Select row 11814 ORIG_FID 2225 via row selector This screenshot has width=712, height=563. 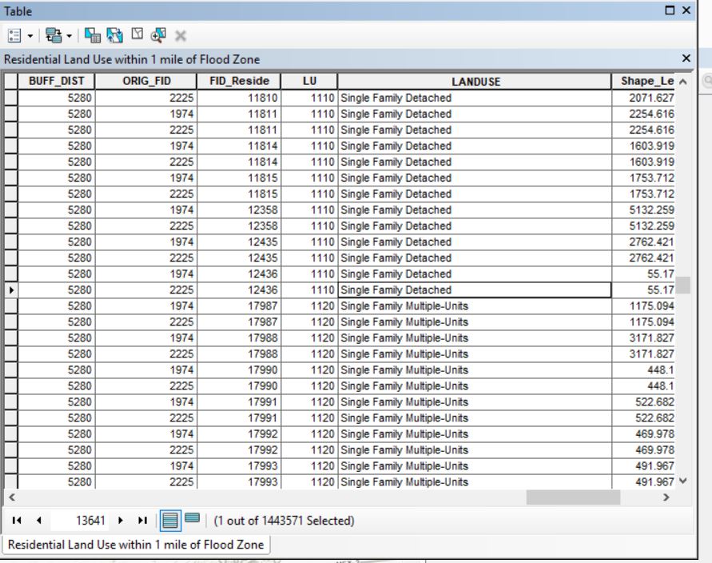coord(10,162)
